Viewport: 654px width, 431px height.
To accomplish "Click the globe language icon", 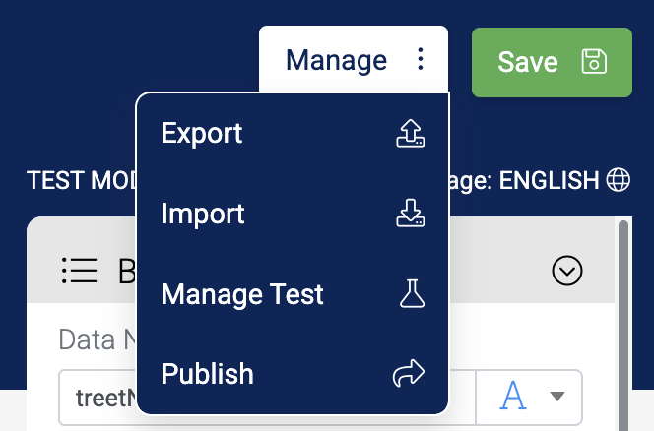I will click(619, 180).
